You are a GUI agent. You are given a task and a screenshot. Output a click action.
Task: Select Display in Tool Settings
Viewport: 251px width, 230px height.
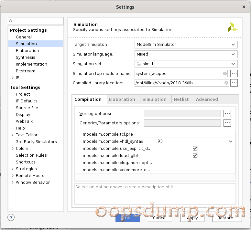23,115
